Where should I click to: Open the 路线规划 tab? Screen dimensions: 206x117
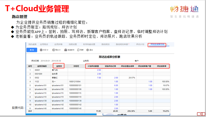coord(105,44)
